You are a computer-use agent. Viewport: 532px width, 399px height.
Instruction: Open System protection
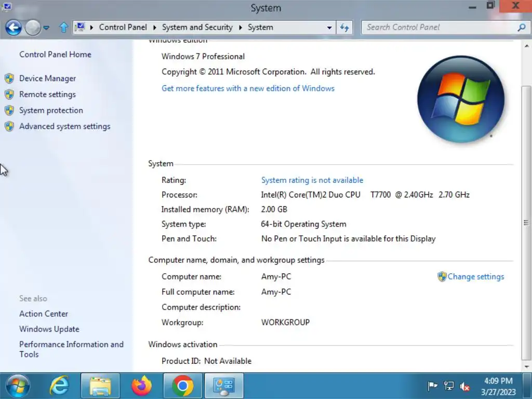pyautogui.click(x=51, y=110)
